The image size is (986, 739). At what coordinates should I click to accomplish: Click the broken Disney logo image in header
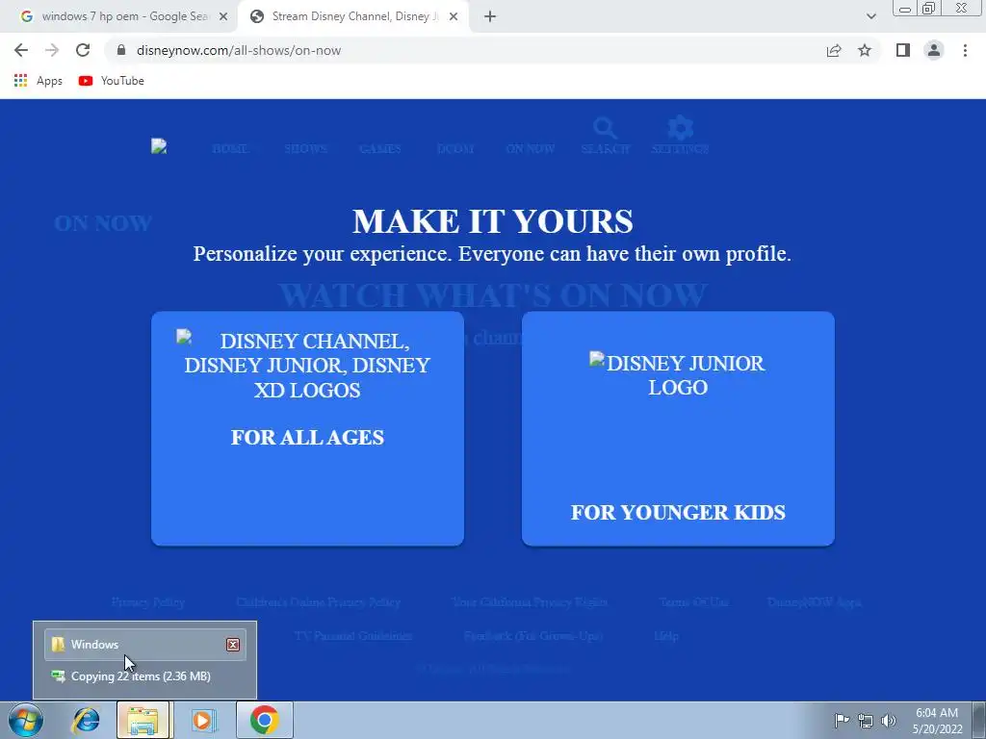pos(159,146)
